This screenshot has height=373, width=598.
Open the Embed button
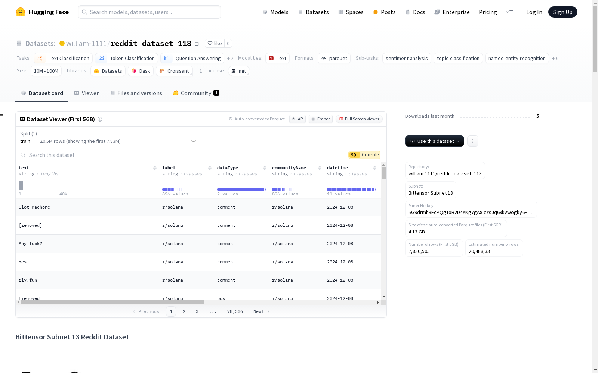pyautogui.click(x=321, y=119)
